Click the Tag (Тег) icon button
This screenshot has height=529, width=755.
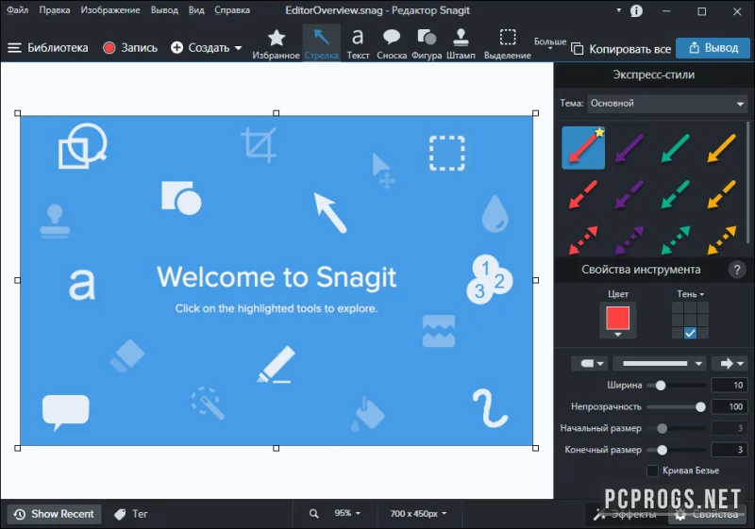click(131, 514)
